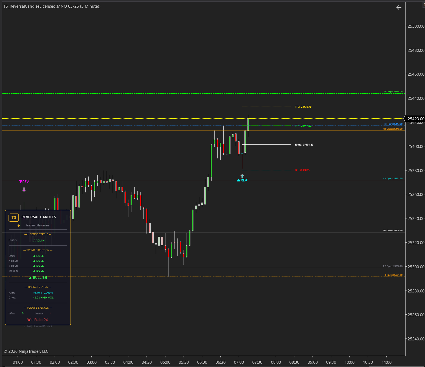Click the 4H Low: 25291.50 label

[393, 275]
